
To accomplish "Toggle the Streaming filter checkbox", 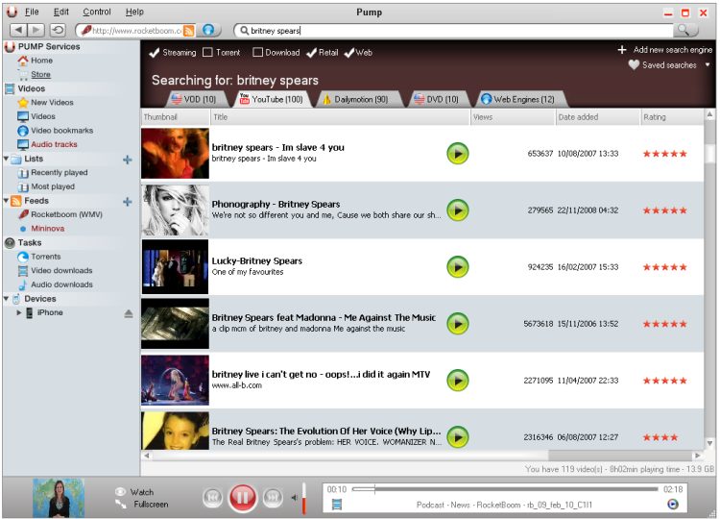I will (155, 53).
